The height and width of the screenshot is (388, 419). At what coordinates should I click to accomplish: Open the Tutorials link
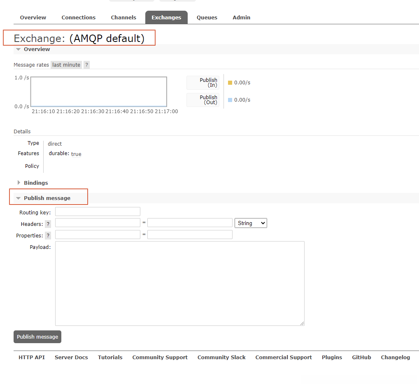pyautogui.click(x=110, y=357)
